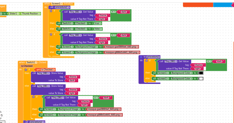Rename procedure via 'procedure2' name field in definition
Screen dimensions: 234x123
tap(153, 57)
